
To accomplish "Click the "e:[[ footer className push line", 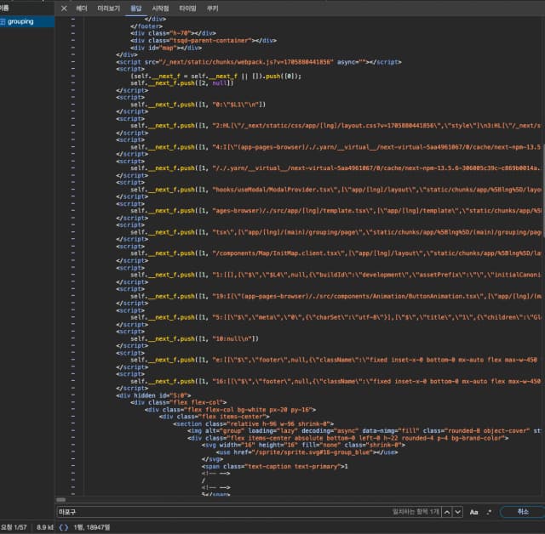I will point(334,361).
